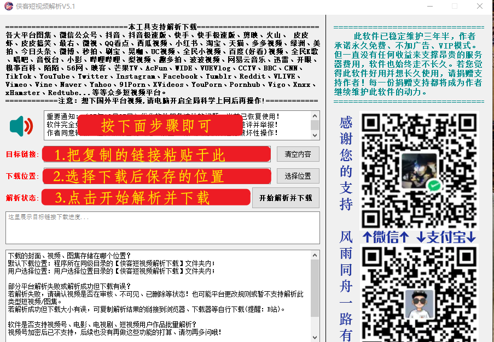Click the up arrow of FAQ scrollbar

point(315,255)
